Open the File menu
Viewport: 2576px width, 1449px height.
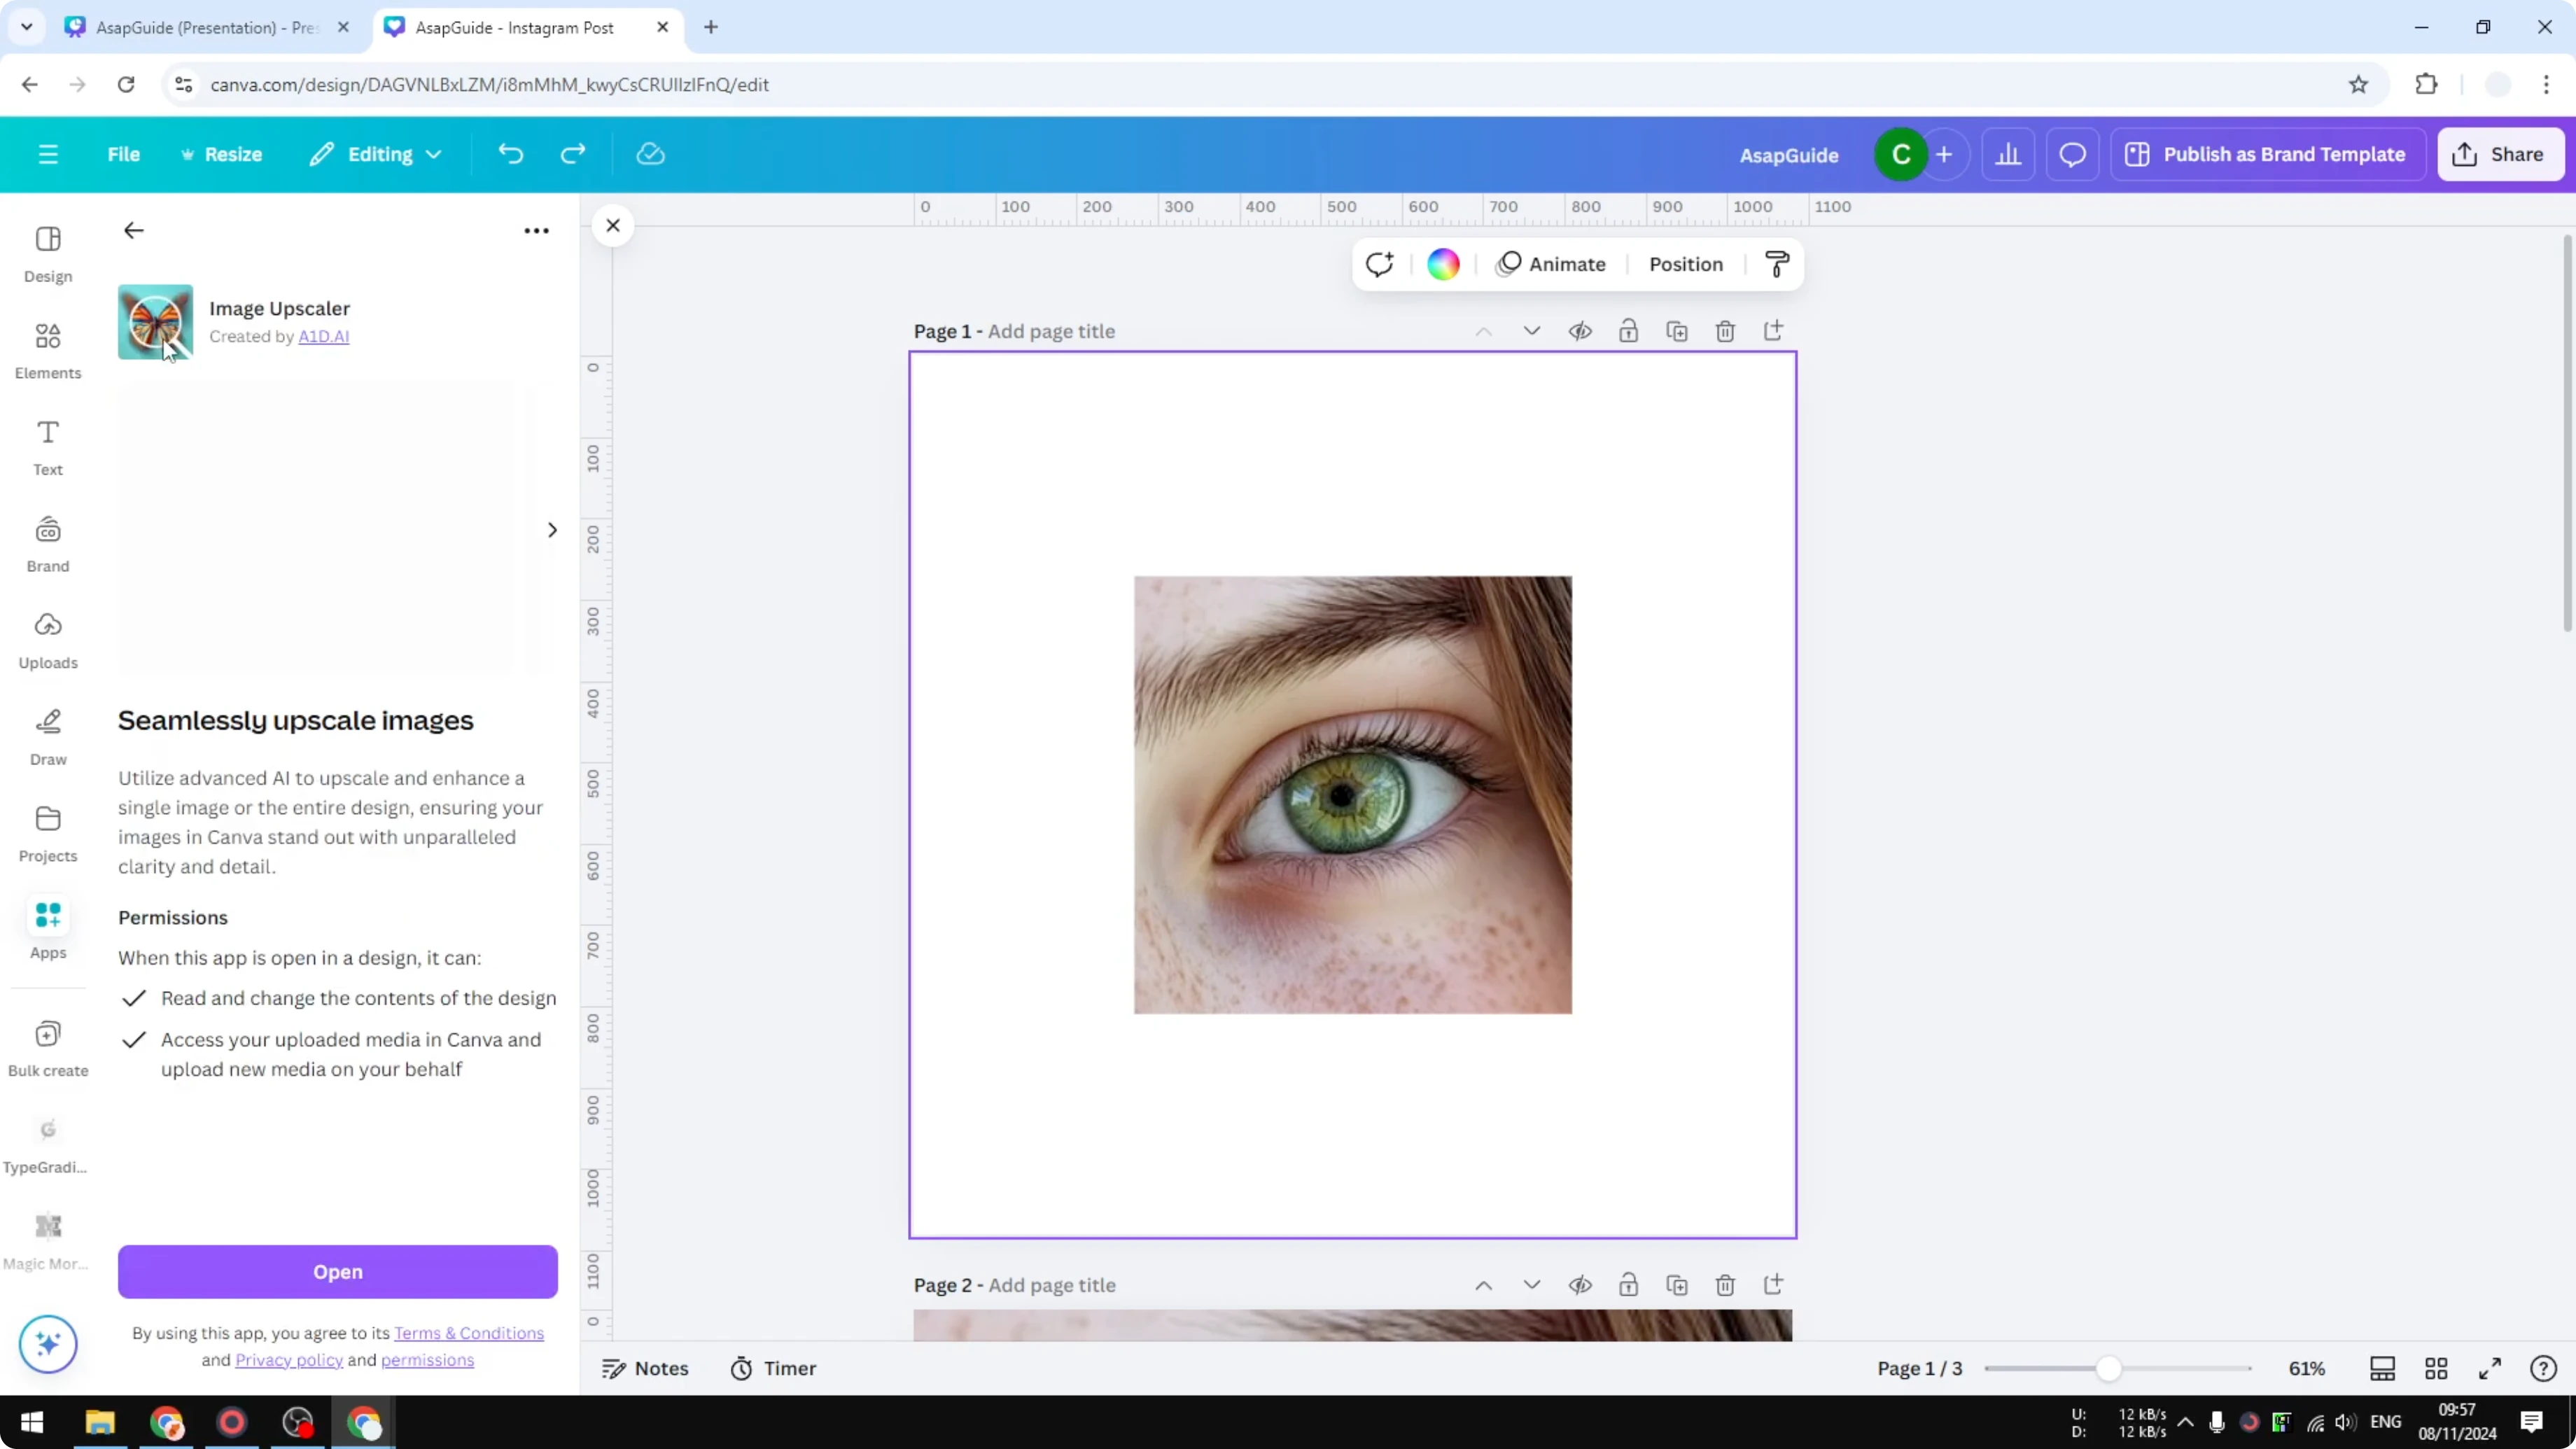[x=124, y=154]
